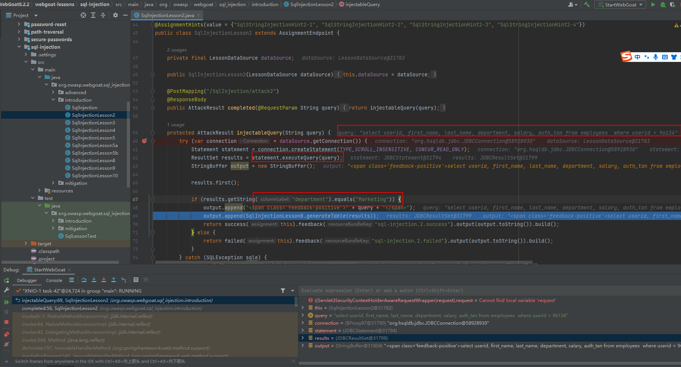Open Project panel settings gear
The height and width of the screenshot is (367, 681).
[x=116, y=15]
